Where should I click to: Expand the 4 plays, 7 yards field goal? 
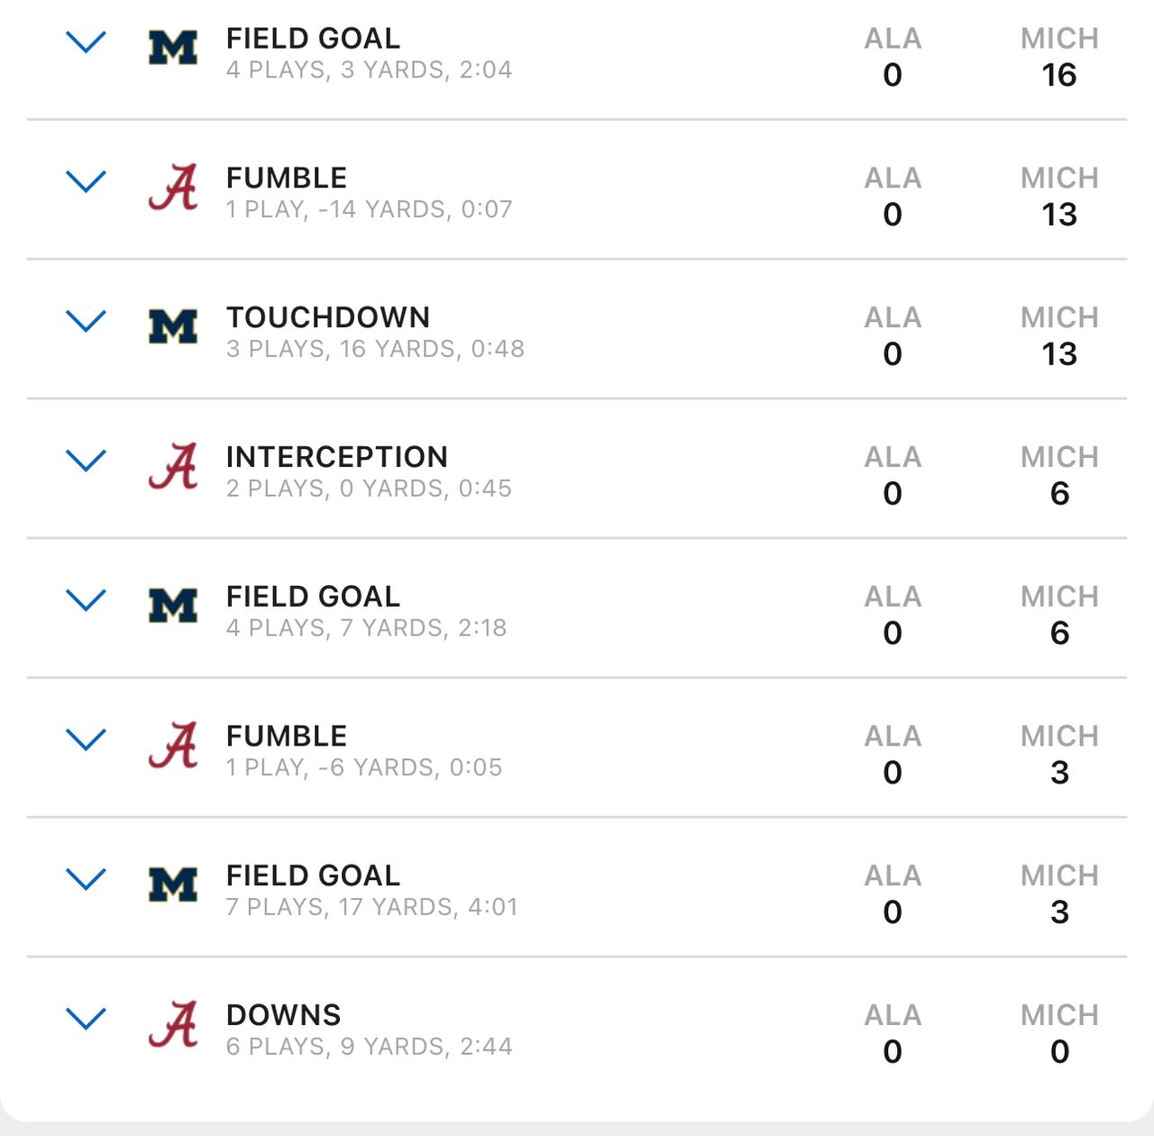pos(87,600)
